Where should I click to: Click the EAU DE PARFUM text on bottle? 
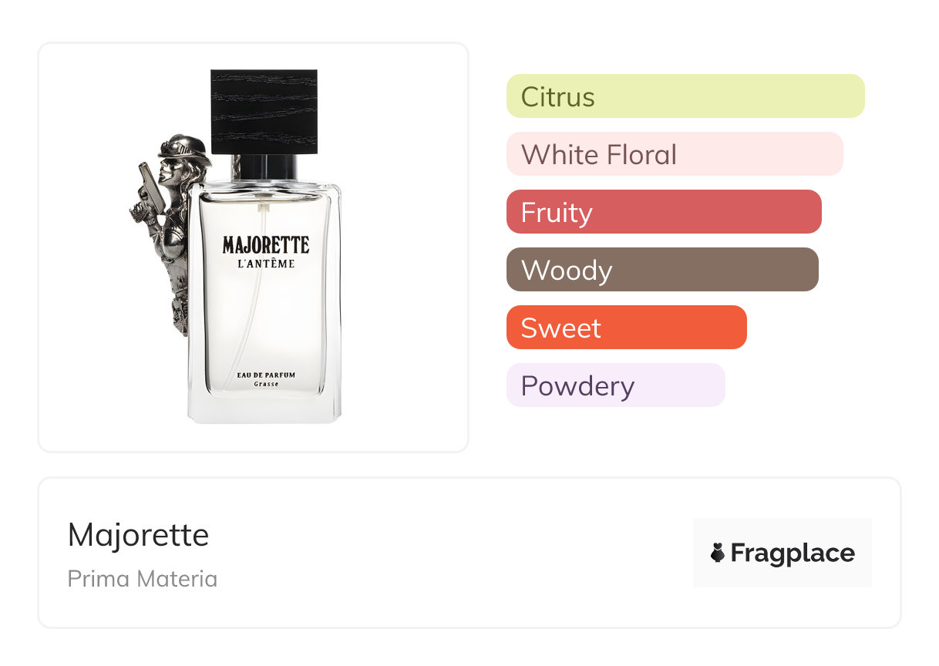pos(266,375)
